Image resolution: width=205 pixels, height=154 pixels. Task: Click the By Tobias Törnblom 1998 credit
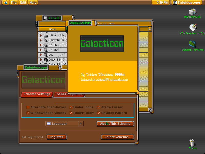[102, 75]
